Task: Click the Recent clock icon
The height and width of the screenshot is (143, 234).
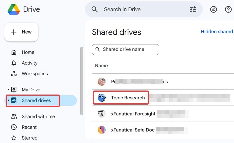Action: [x=14, y=127]
